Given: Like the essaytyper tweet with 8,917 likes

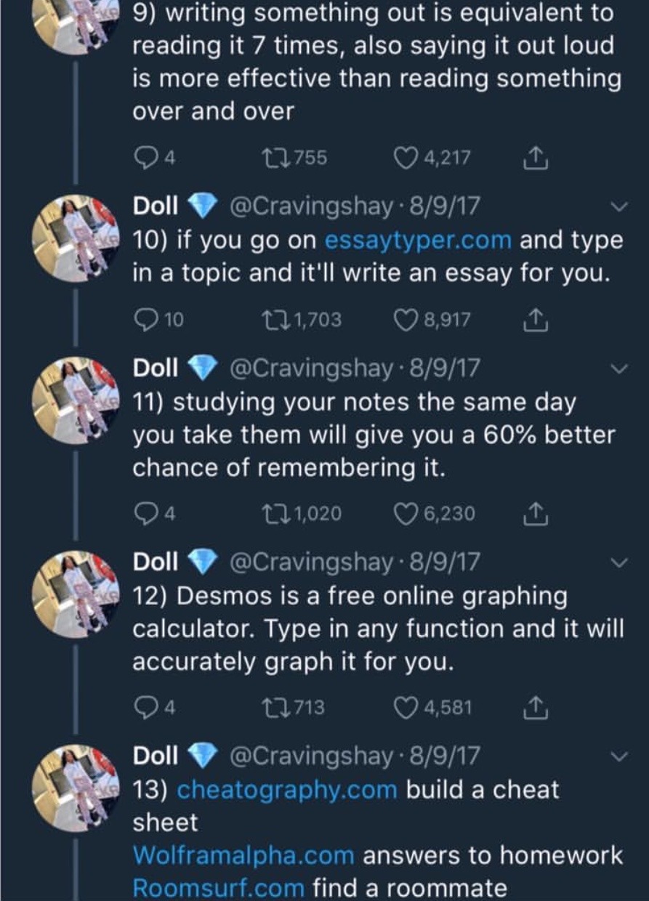Looking at the screenshot, I should pos(405,320).
